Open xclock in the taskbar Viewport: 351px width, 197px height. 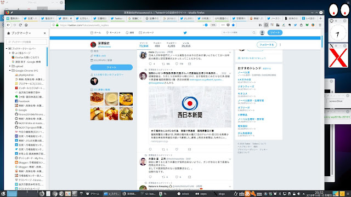[x=184, y=194]
